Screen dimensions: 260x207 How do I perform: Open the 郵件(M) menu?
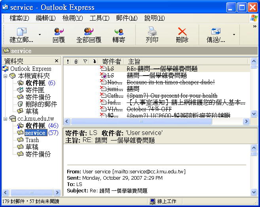point(127,18)
